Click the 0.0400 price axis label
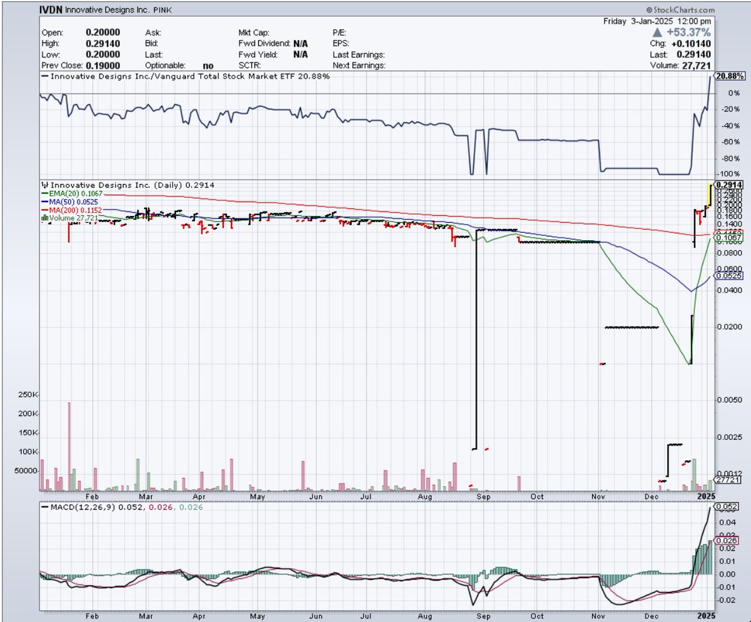Image resolution: width=751 pixels, height=622 pixels. [730, 290]
